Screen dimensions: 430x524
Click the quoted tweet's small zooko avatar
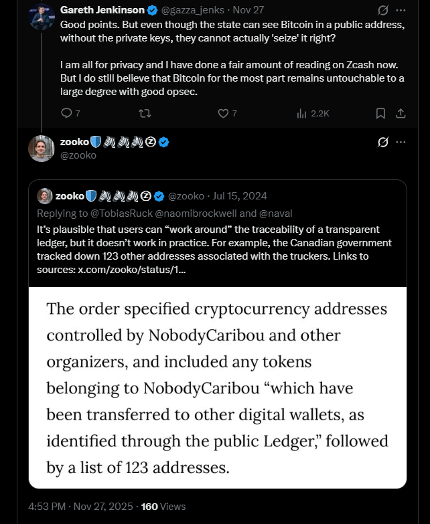click(45, 196)
